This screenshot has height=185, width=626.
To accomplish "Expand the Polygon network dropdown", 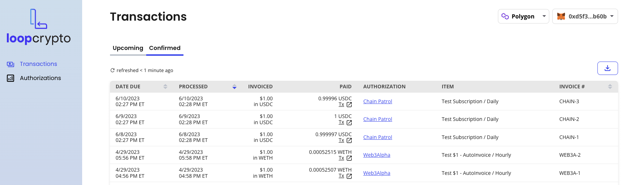I will coord(524,16).
